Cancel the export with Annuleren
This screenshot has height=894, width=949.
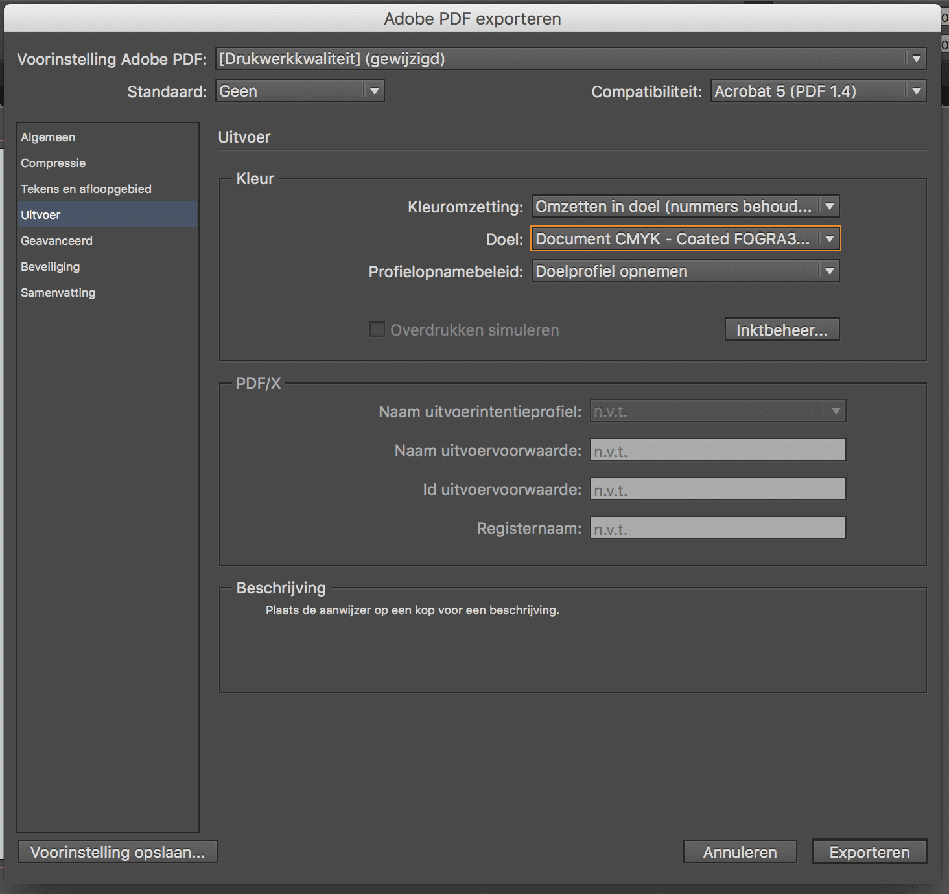[x=739, y=852]
